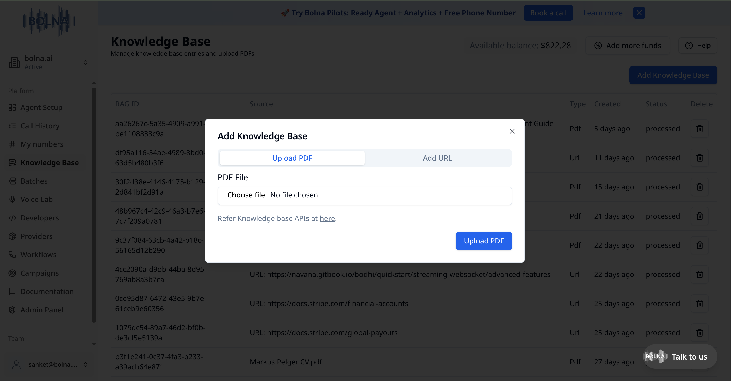Open the Batches section icon
The width and height of the screenshot is (731, 381).
[x=13, y=181]
